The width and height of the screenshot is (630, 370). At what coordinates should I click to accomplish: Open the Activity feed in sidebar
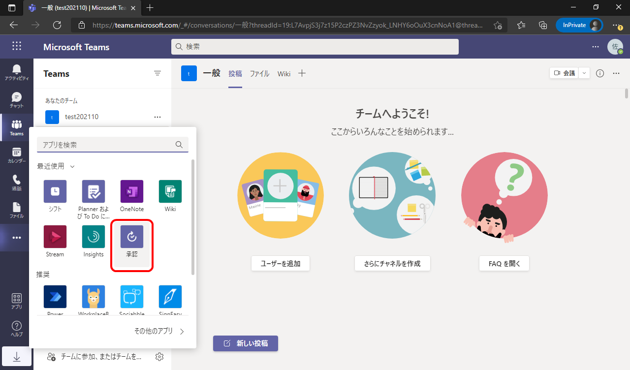pyautogui.click(x=17, y=72)
